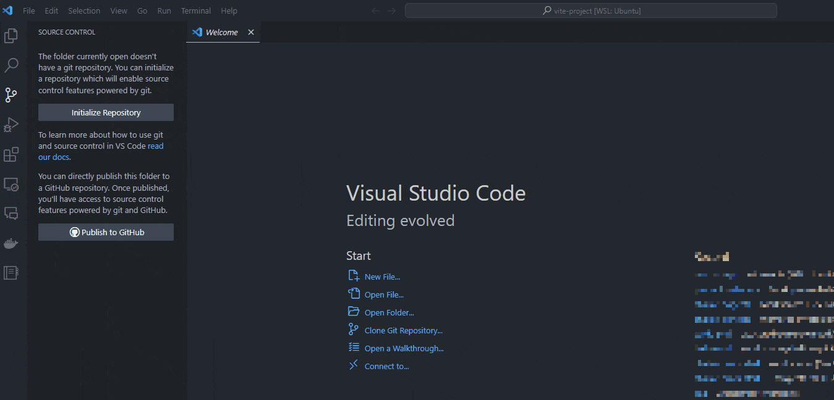Click the Open File... link
This screenshot has width=834, height=400.
click(384, 294)
